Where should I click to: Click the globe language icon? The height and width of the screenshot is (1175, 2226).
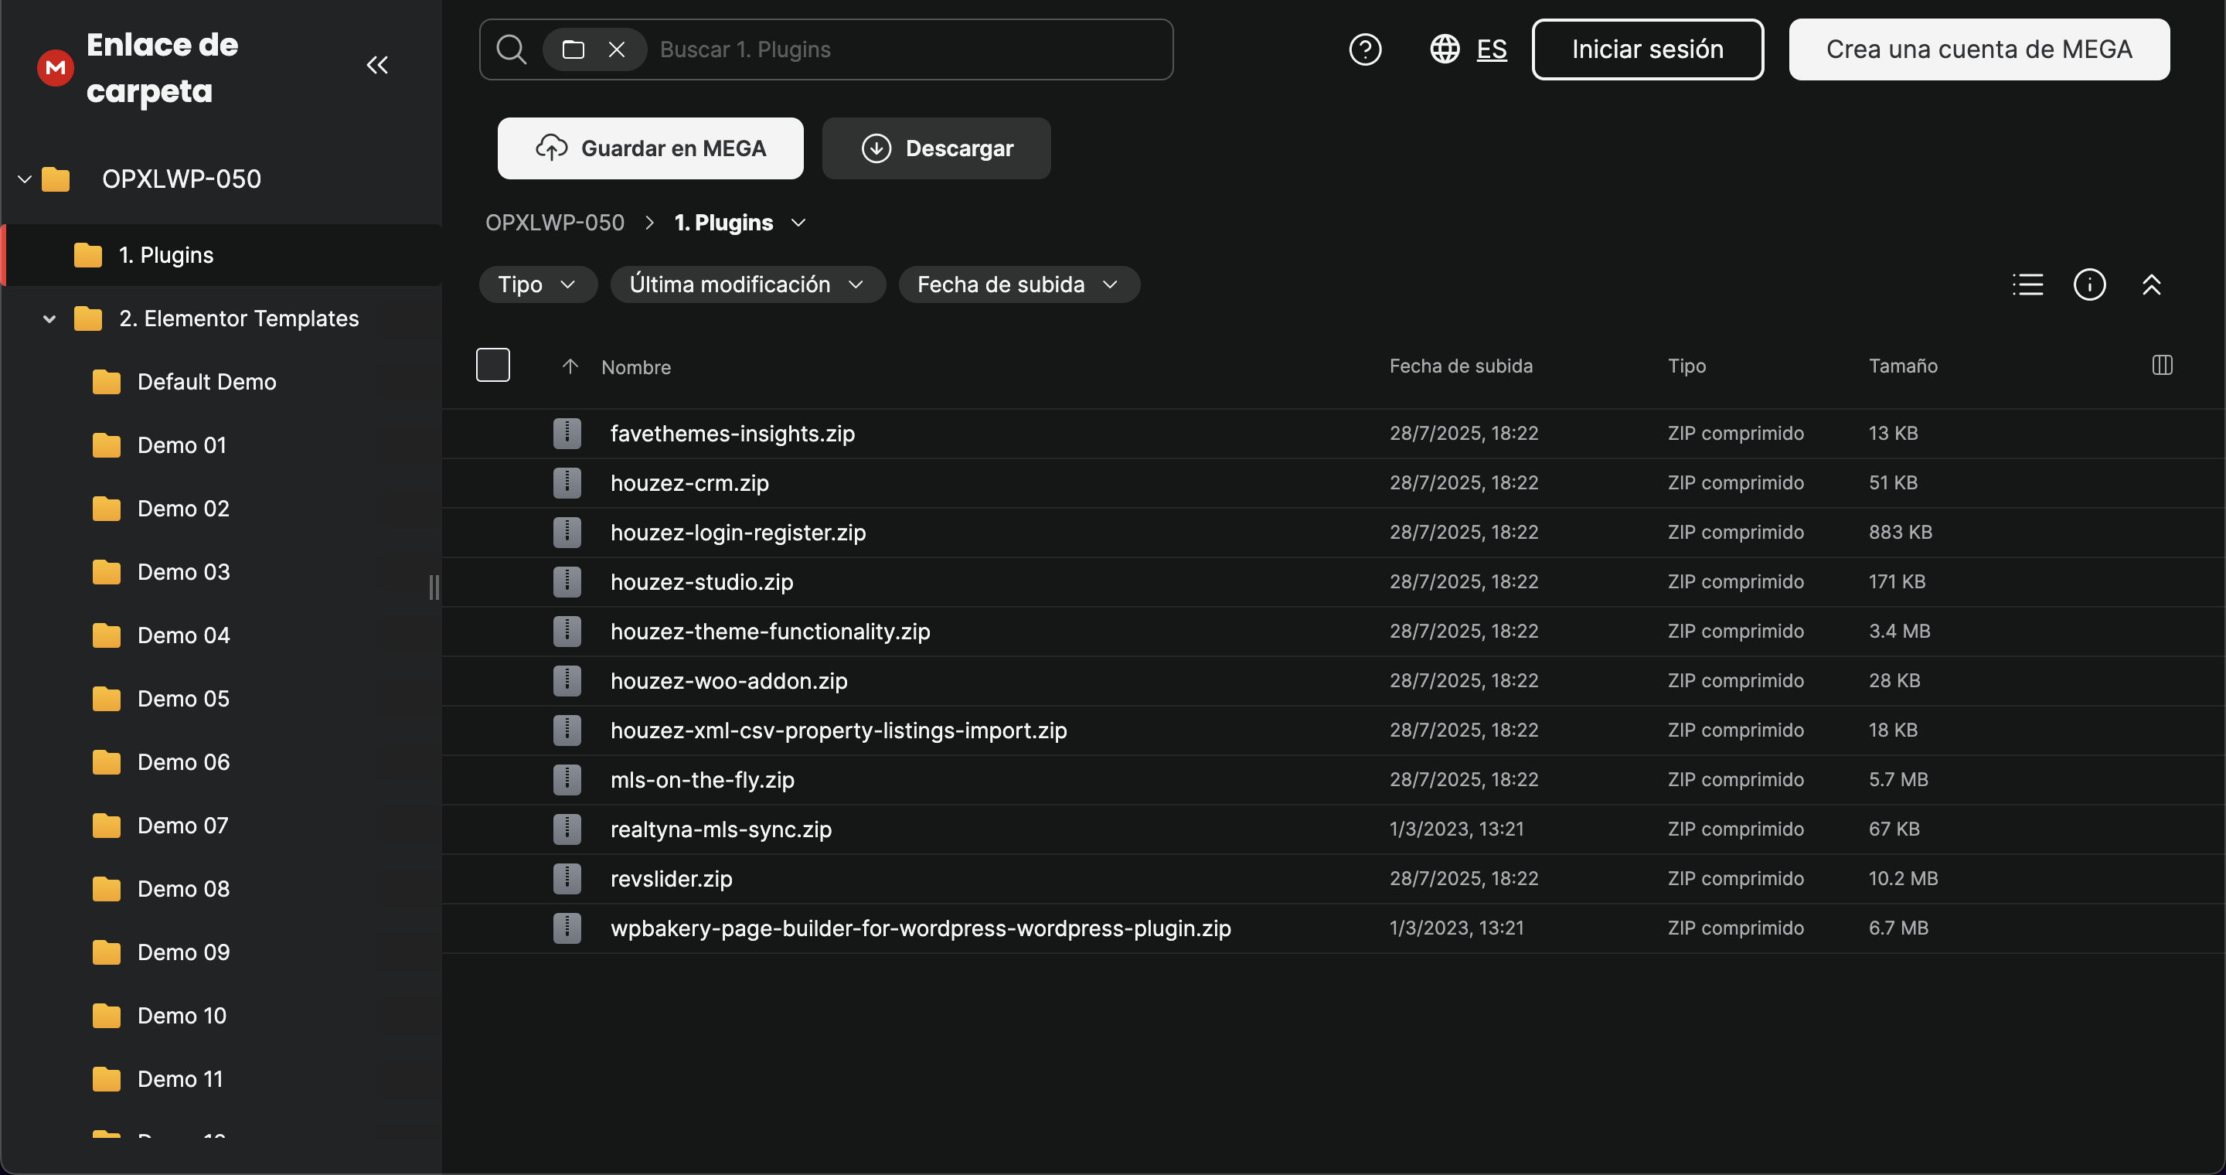point(1444,49)
